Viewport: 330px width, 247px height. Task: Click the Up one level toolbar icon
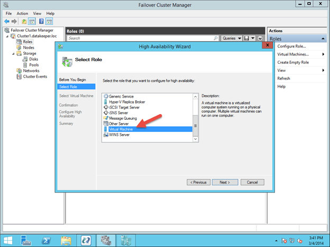(x=24, y=21)
